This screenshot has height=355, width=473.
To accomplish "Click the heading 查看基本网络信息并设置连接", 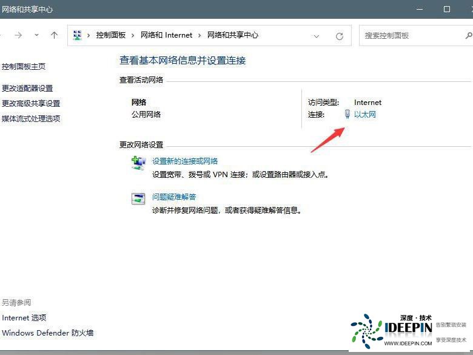I will 183,61.
